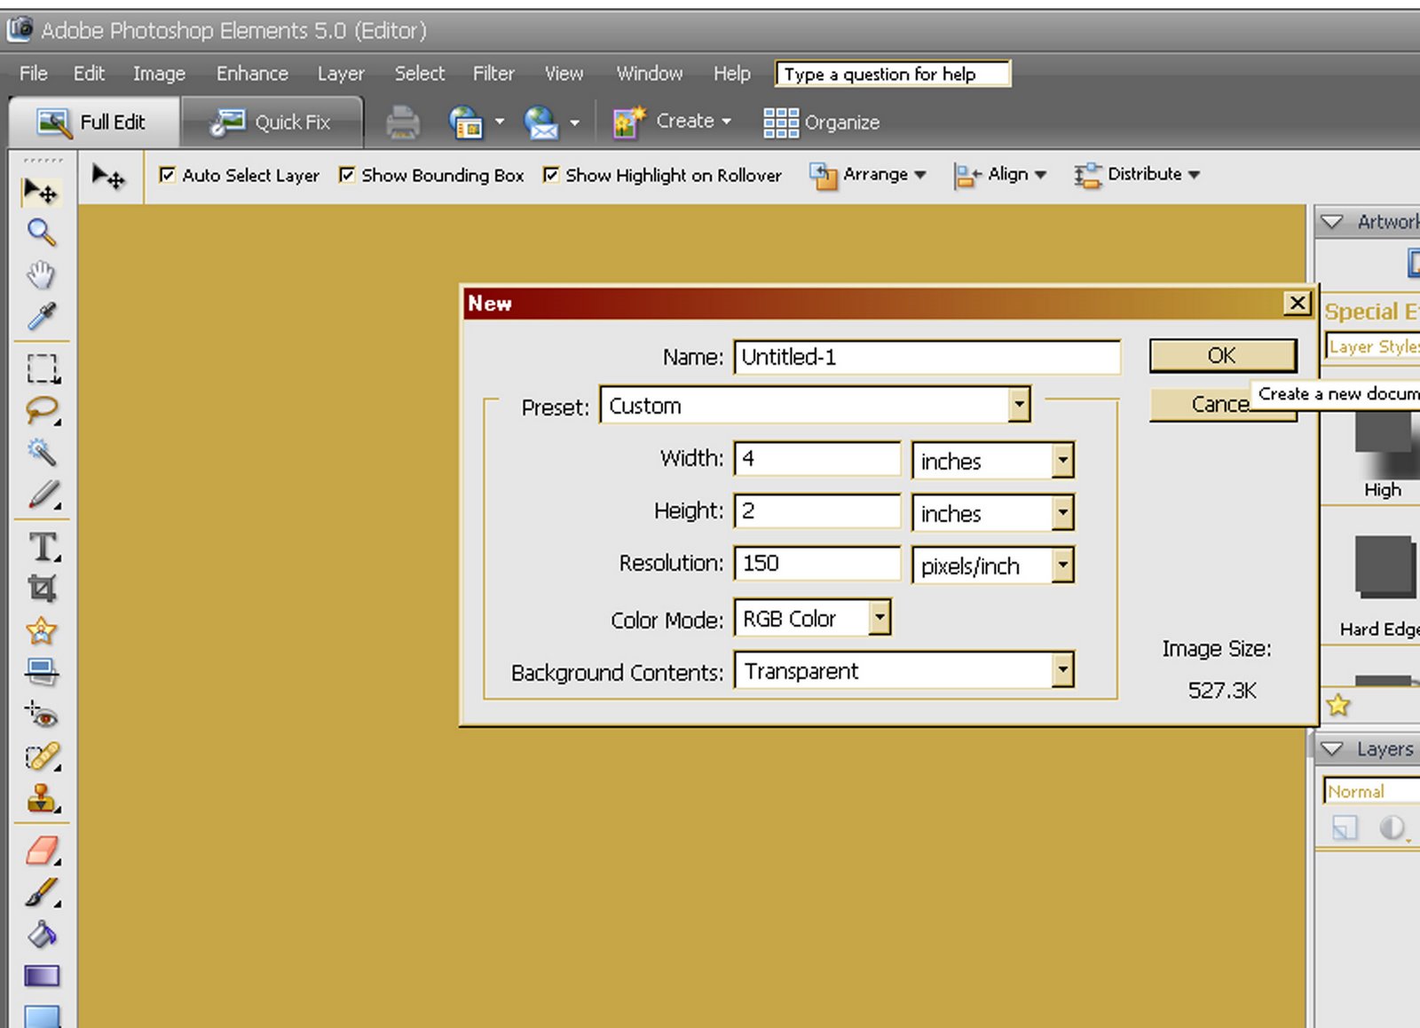Open the Organize workspace button
Screen dimensions: 1420x1028
(x=822, y=123)
